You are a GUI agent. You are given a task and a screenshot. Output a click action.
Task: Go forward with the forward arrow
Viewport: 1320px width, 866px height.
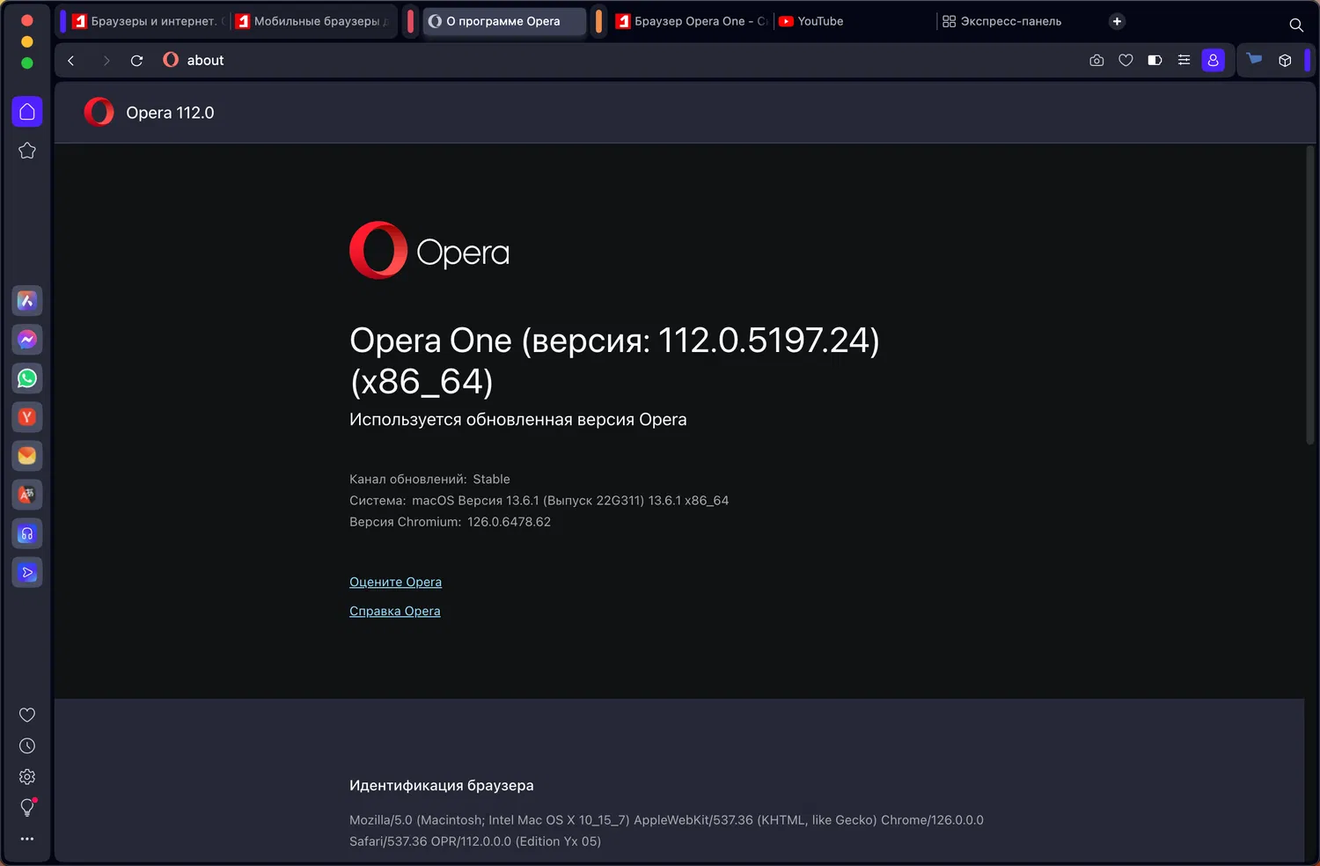[106, 61]
